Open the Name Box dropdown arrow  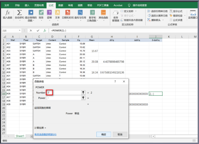[x=20, y=31]
